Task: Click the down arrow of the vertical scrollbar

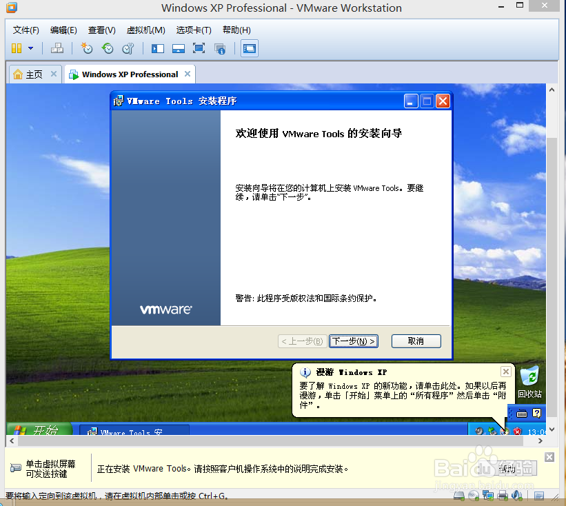Action: pyautogui.click(x=552, y=429)
